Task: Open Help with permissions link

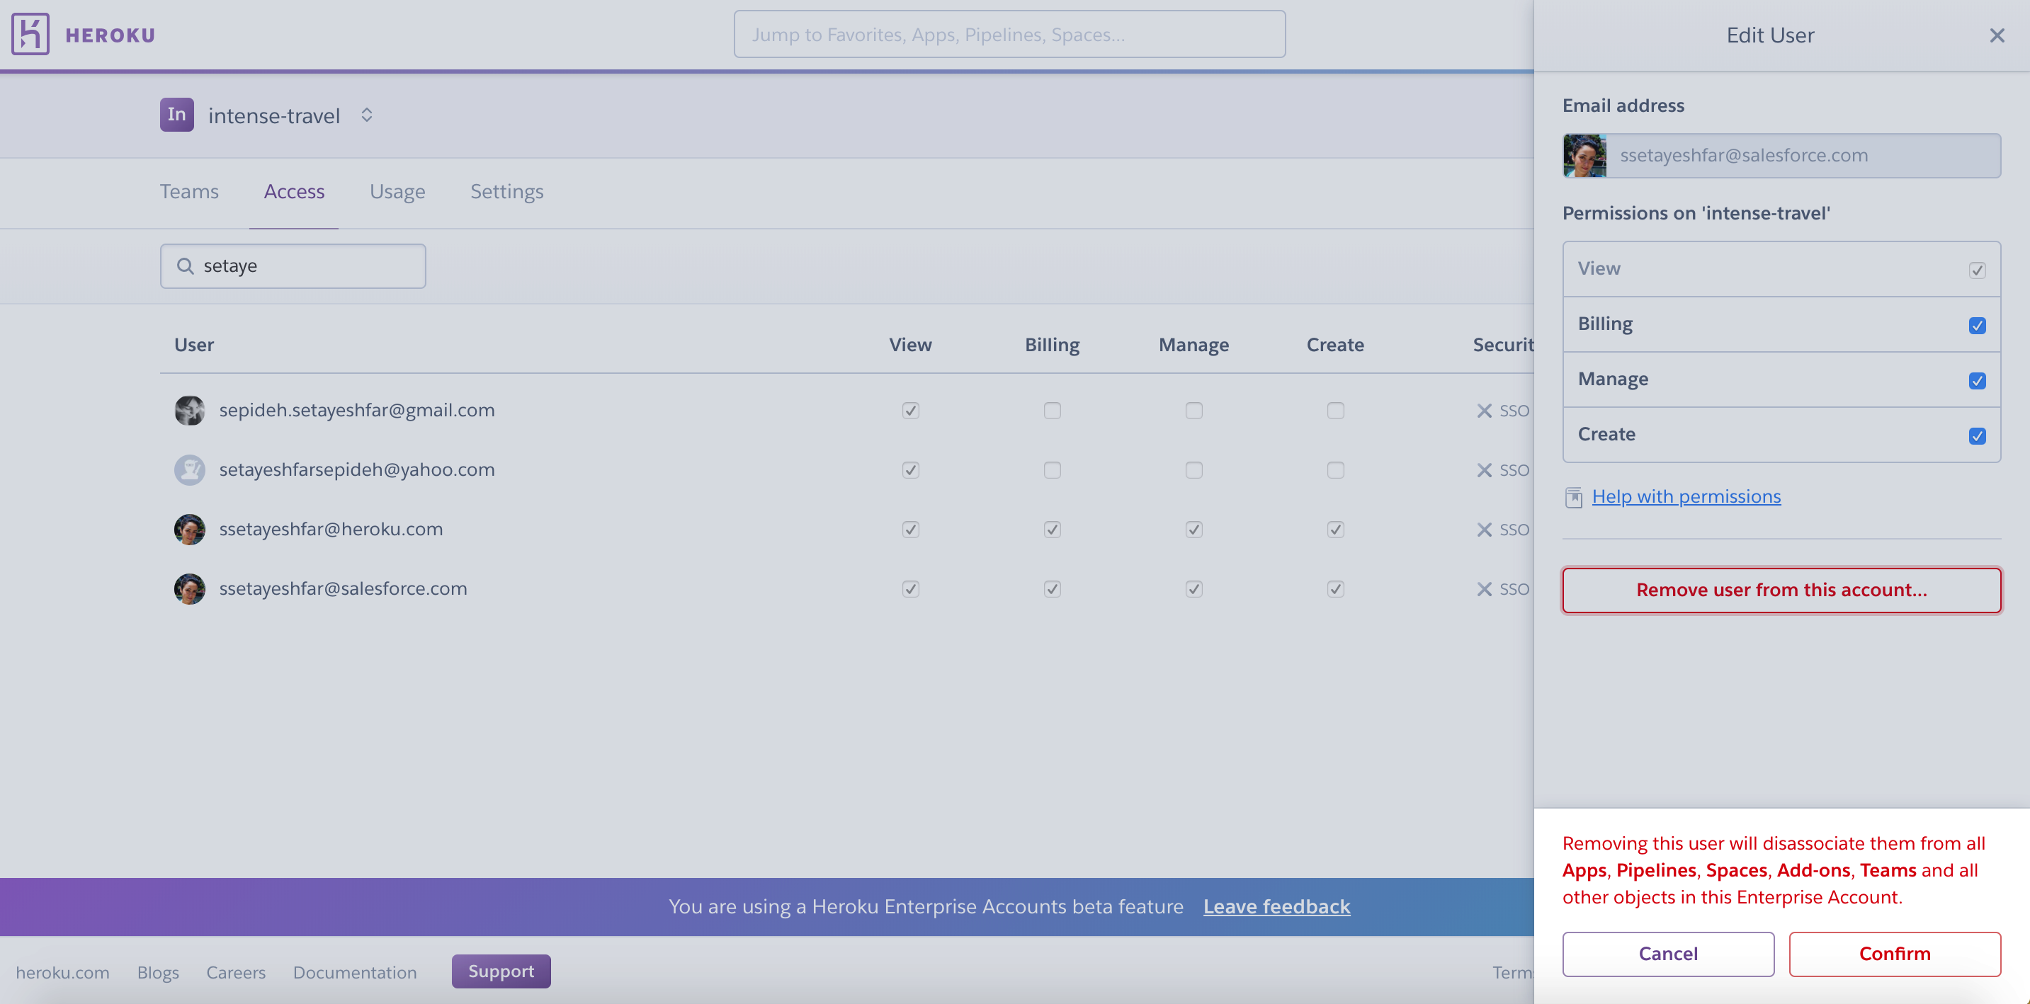Action: click(x=1686, y=497)
